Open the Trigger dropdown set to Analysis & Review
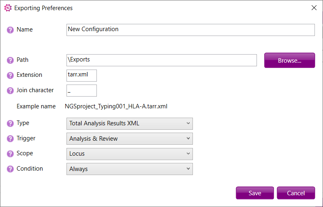This screenshot has width=323, height=207. coord(130,139)
